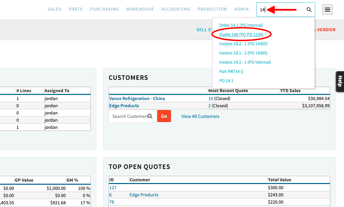Viewport: 344px width, 207px height.
Task: Click the $3,107,956.99 YTD sales value
Action: [x=316, y=106]
